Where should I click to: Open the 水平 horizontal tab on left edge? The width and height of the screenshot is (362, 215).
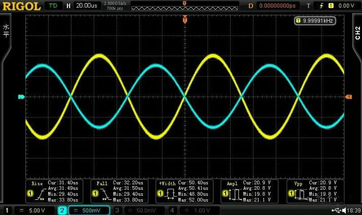pyautogui.click(x=6, y=30)
